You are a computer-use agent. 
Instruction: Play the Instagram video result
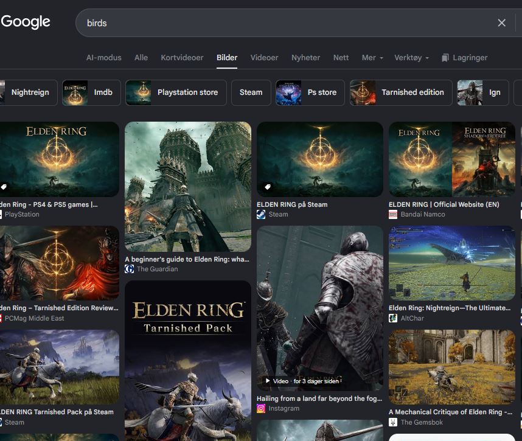(319, 308)
